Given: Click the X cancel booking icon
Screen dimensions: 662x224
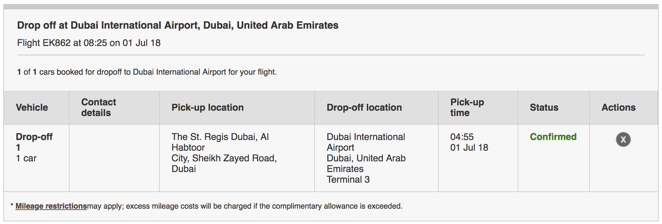Looking at the screenshot, I should [x=623, y=139].
